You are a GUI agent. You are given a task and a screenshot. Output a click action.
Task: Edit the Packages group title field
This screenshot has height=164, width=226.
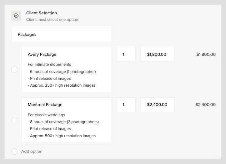pos(61,35)
